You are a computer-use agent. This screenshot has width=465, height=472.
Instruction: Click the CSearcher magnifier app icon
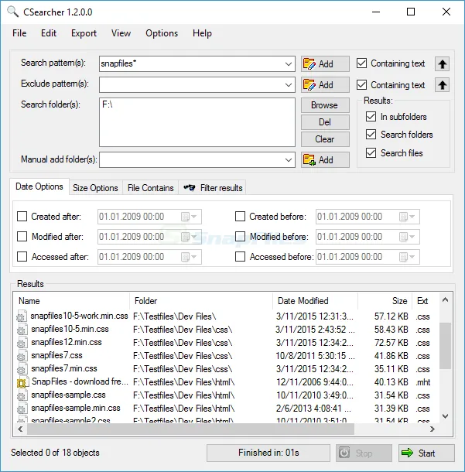pyautogui.click(x=13, y=12)
